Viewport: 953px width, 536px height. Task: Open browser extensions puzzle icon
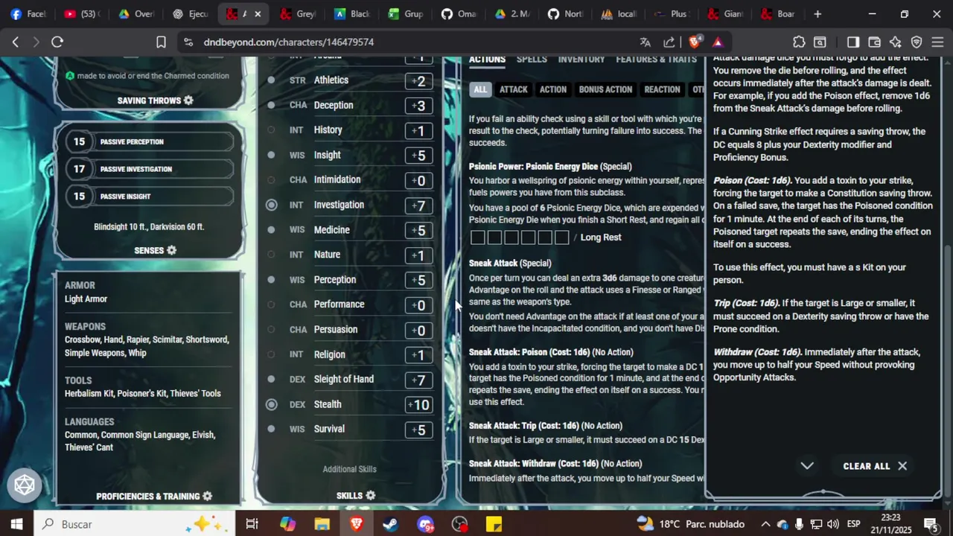[799, 42]
